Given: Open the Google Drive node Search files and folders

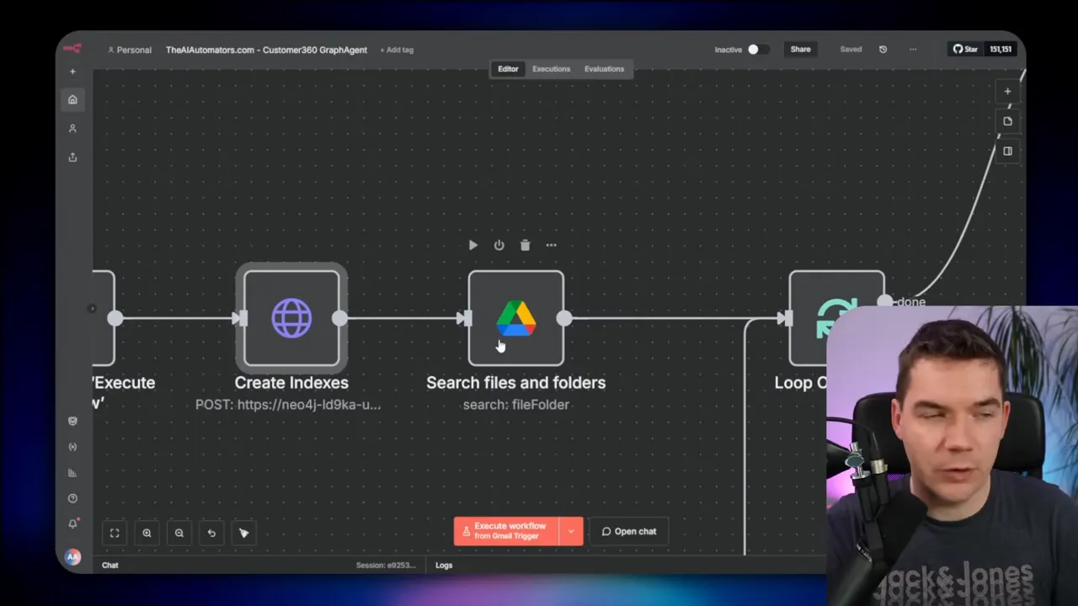Looking at the screenshot, I should click(515, 318).
